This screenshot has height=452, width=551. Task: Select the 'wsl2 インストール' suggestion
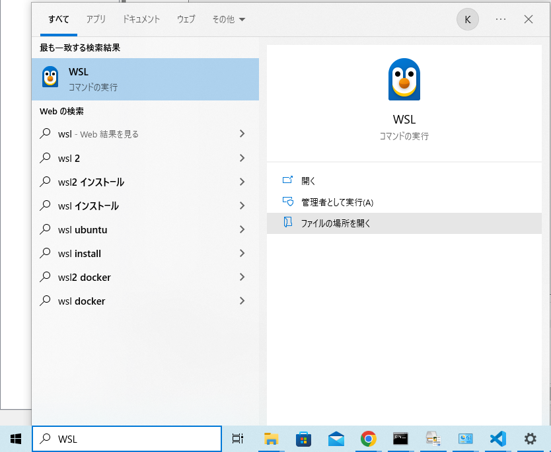pos(145,182)
